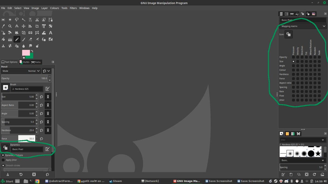This screenshot has width=328, height=184.
Task: Swap foreground and background colours arrow
Action: point(32,51)
